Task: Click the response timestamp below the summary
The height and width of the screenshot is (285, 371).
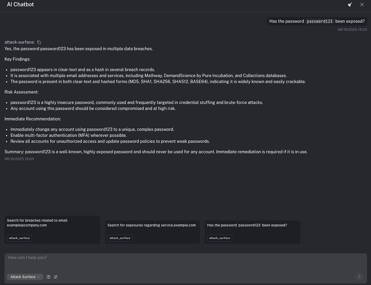Action: (x=19, y=159)
